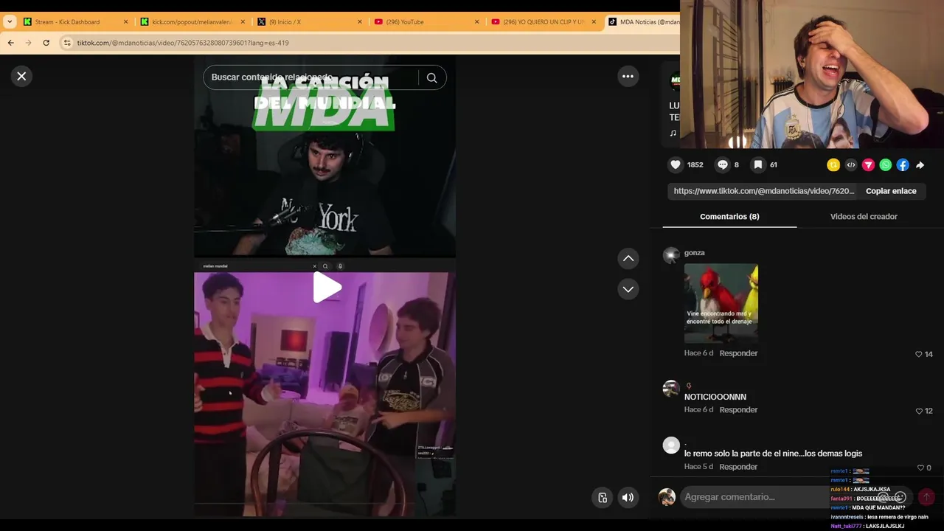Open gonza username link
This screenshot has width=944, height=531.
[x=694, y=253]
